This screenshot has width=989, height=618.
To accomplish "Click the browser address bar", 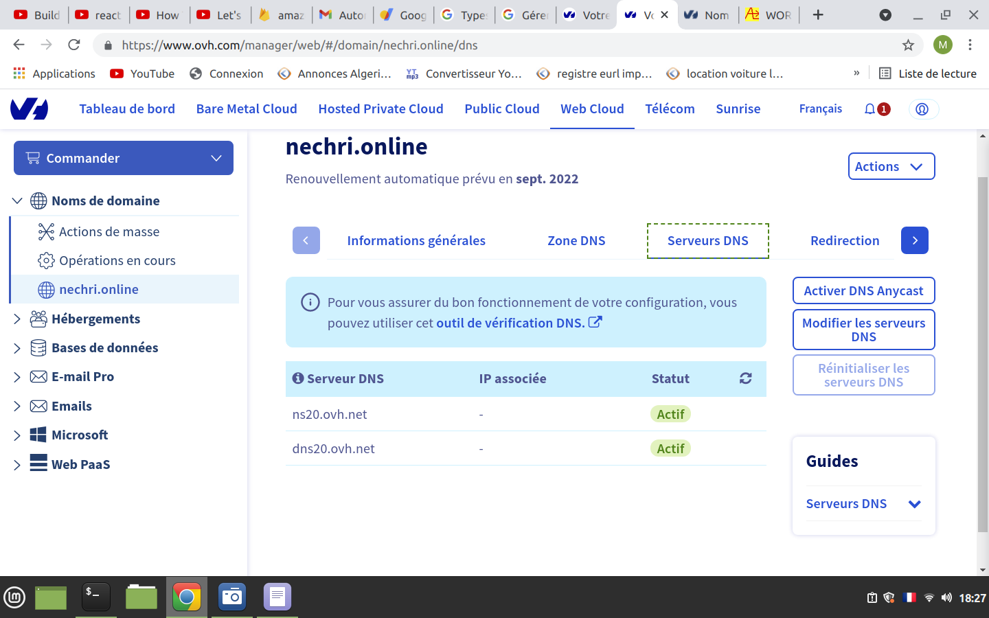I will click(481, 45).
